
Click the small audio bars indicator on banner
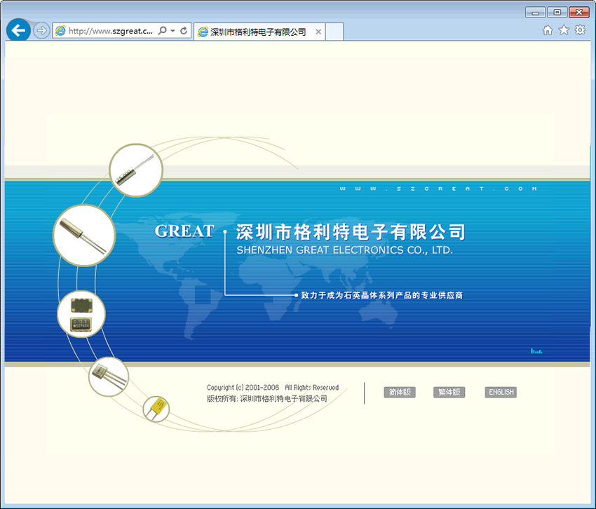tap(536, 350)
